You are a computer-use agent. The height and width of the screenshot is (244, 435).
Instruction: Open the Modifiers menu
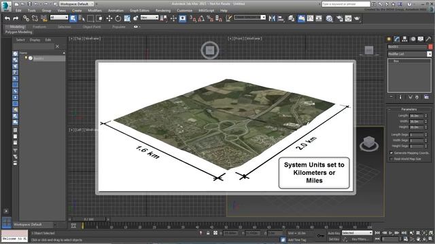tap(95, 11)
